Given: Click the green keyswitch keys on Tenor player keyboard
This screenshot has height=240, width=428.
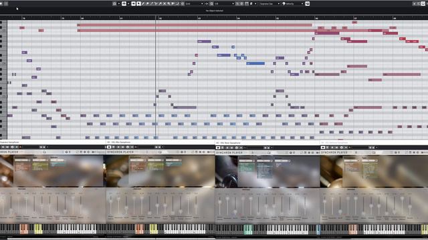Looking at the screenshot, I should (x=248, y=229).
